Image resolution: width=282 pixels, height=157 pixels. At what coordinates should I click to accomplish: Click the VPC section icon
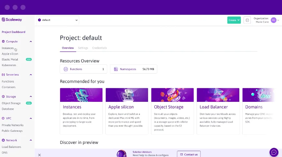pos(3,118)
